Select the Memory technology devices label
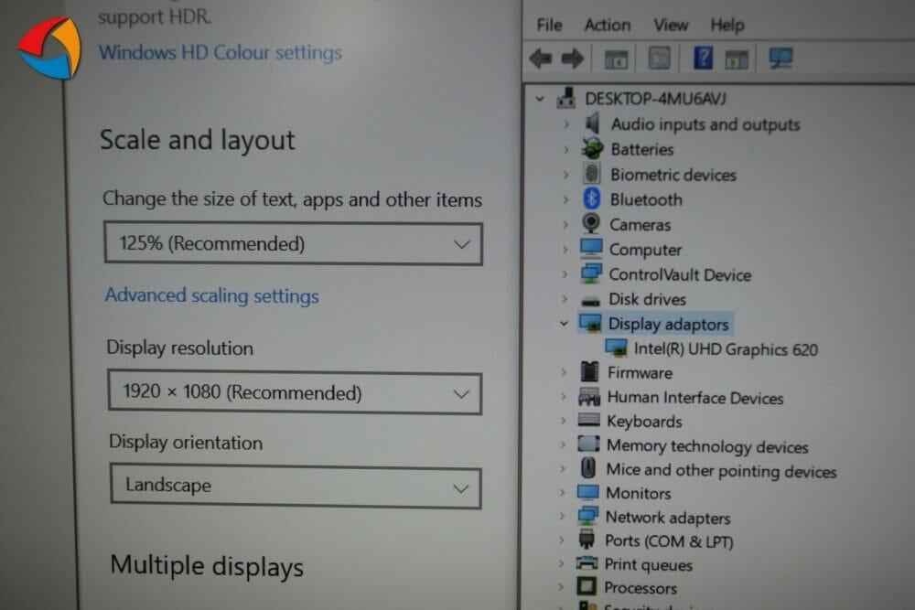The width and height of the screenshot is (915, 610). coord(707,446)
